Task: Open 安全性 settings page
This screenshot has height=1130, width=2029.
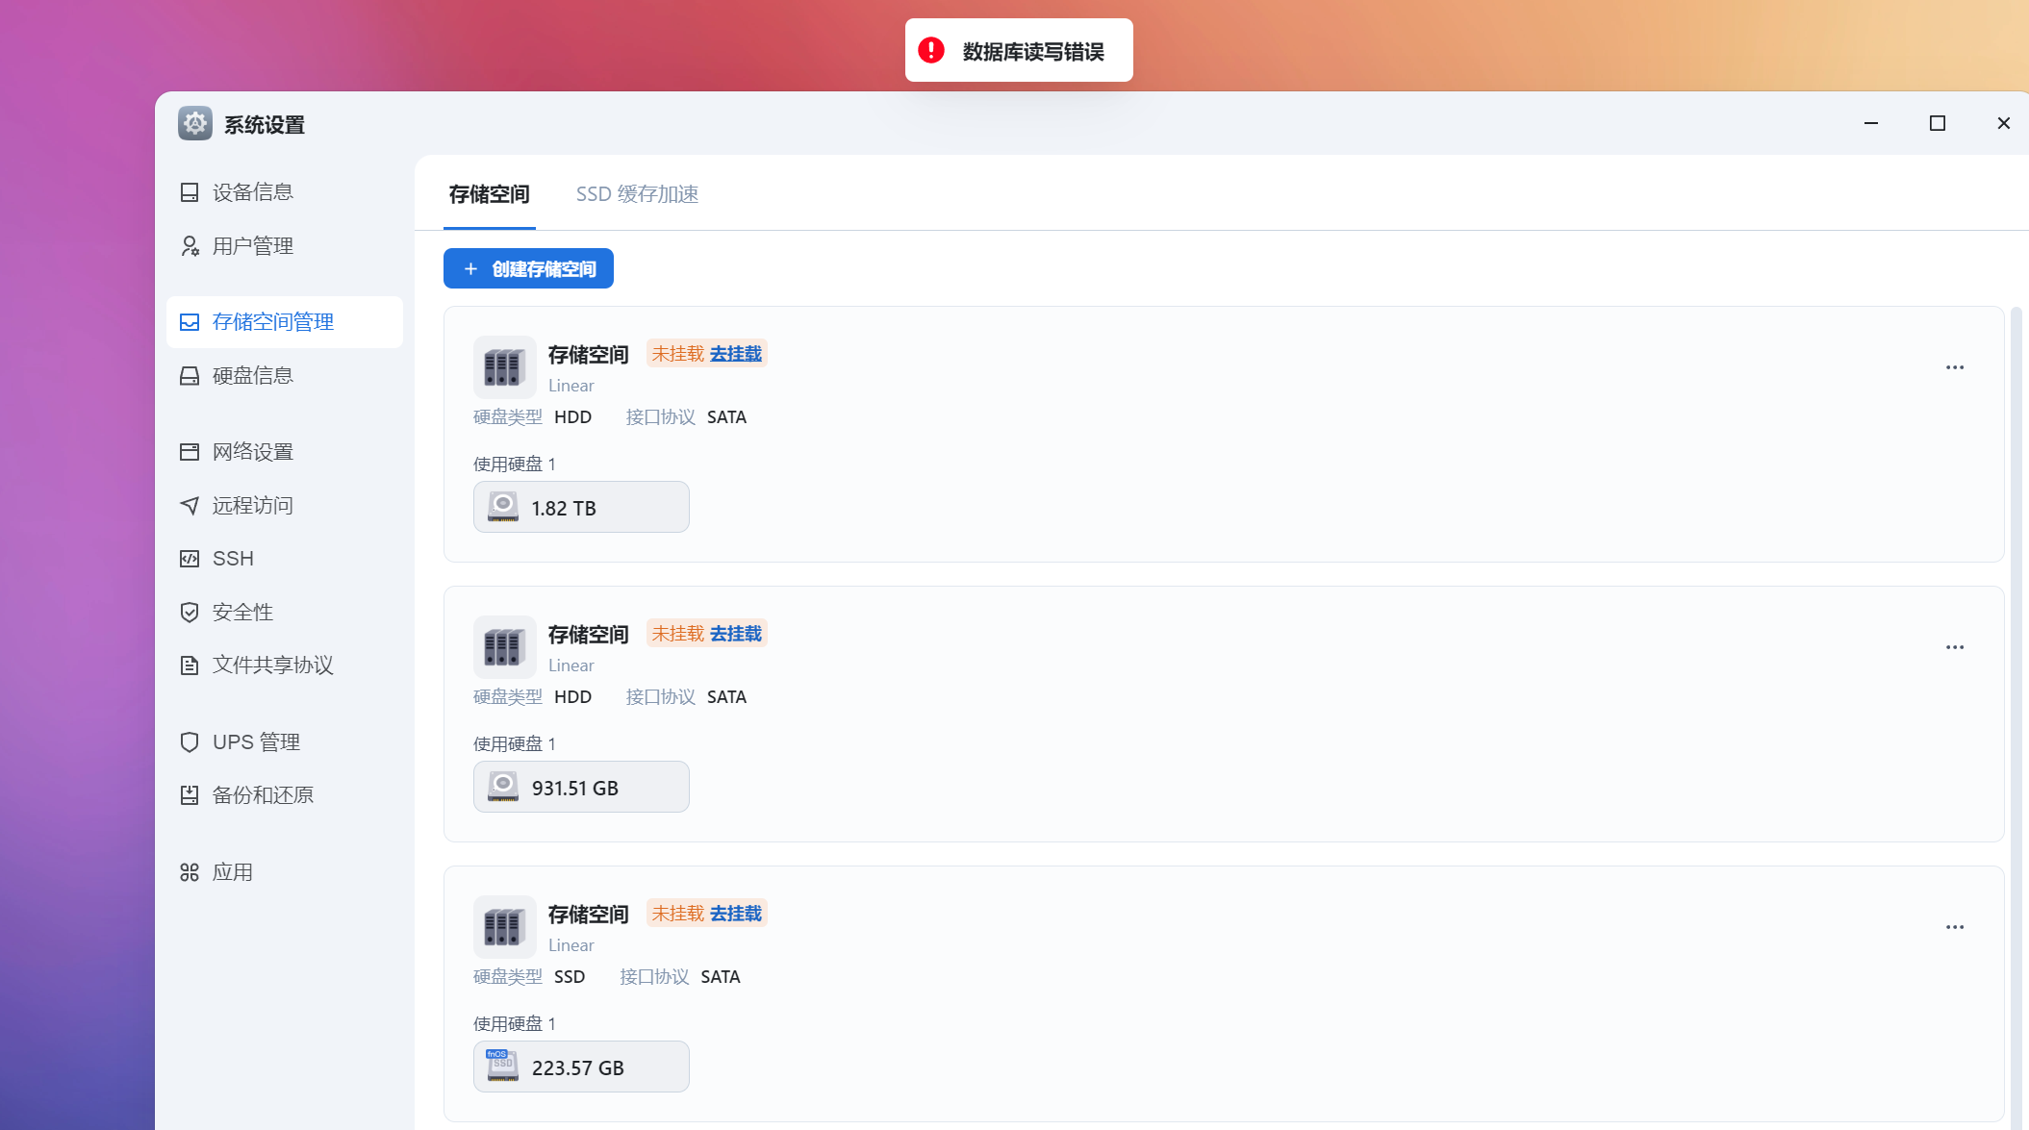Action: tap(284, 613)
